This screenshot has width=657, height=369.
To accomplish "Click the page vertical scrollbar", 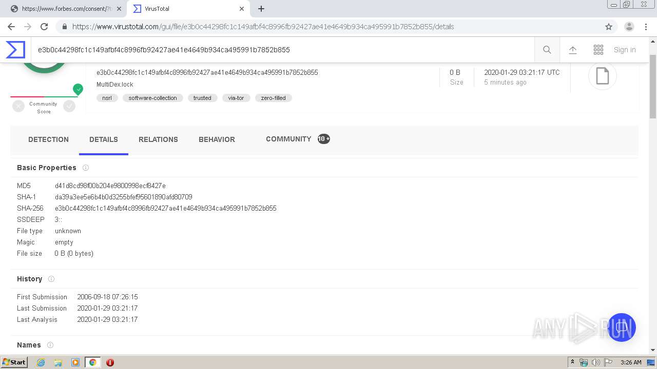I will coord(653,87).
